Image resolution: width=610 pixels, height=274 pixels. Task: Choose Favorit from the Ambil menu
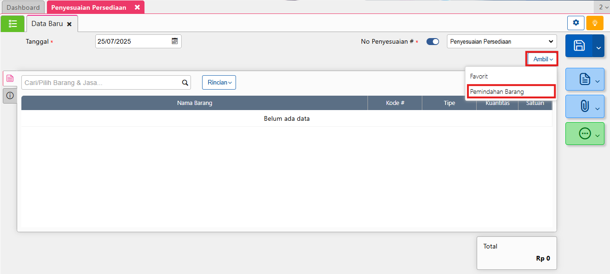click(x=479, y=76)
